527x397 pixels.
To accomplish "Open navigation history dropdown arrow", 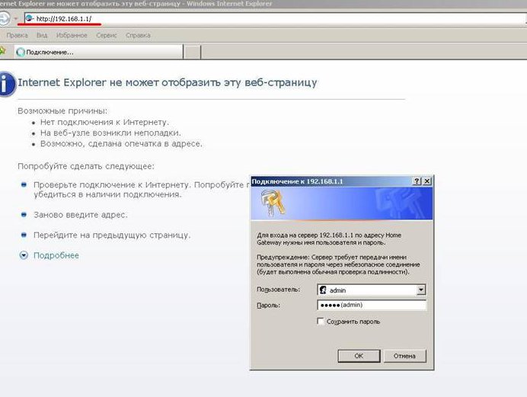I will [16, 18].
